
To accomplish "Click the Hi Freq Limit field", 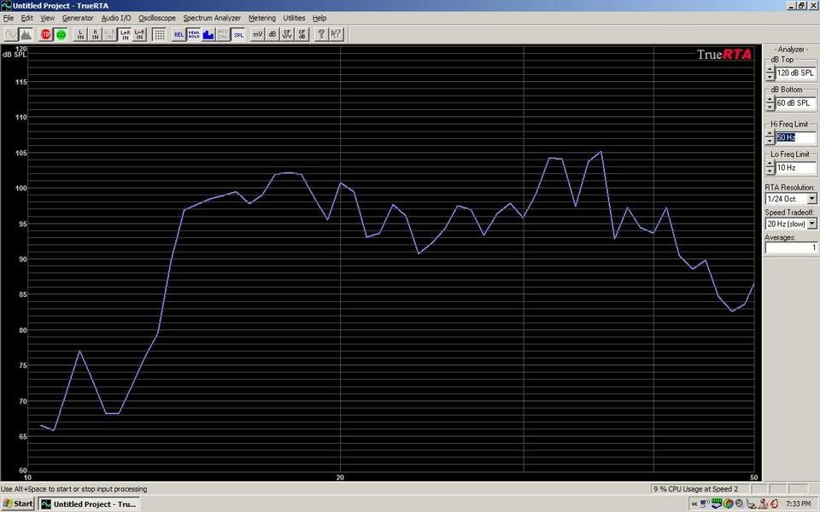I will click(795, 137).
